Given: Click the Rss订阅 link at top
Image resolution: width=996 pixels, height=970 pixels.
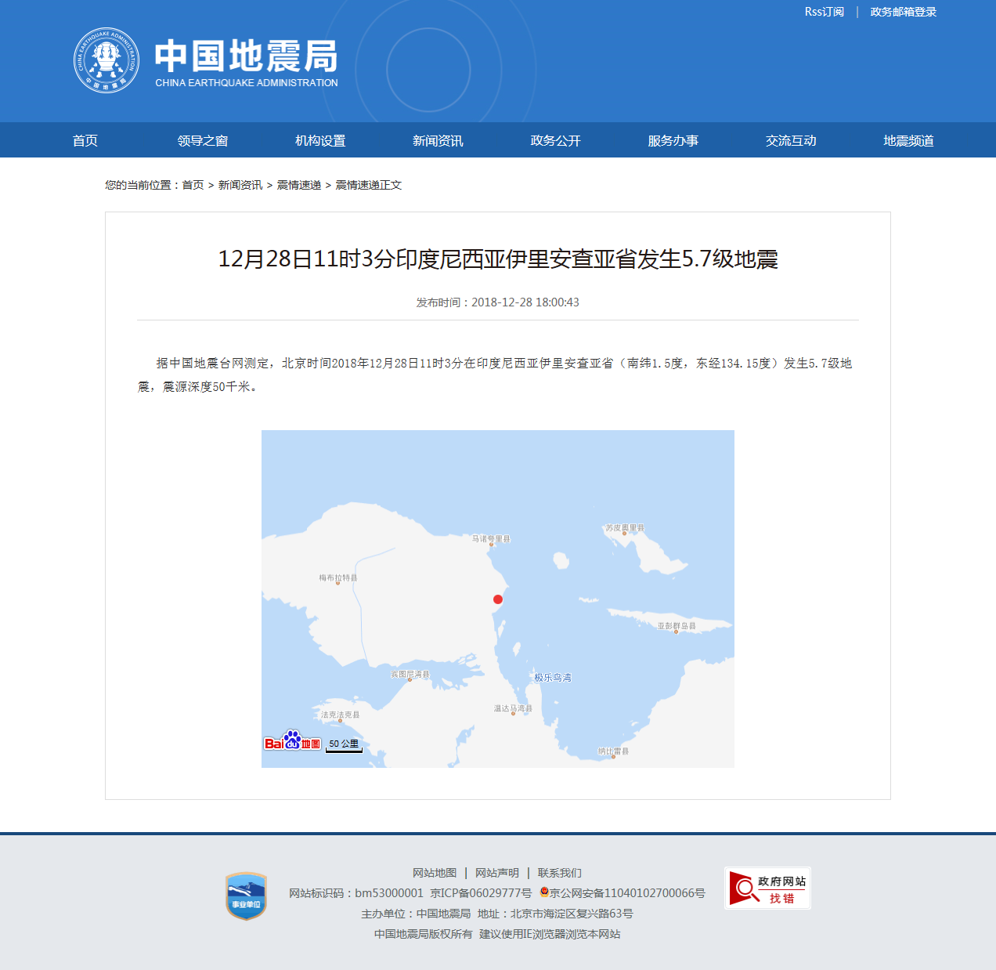Looking at the screenshot, I should tap(824, 12).
